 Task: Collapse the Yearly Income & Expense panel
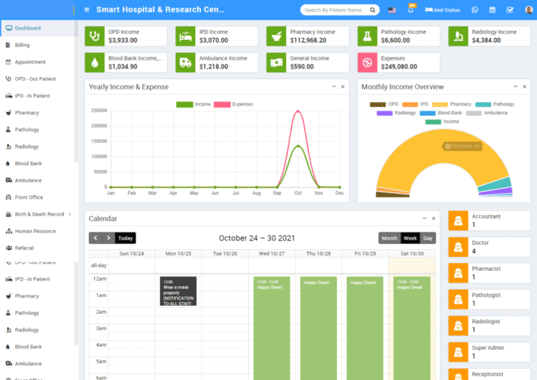click(x=334, y=87)
